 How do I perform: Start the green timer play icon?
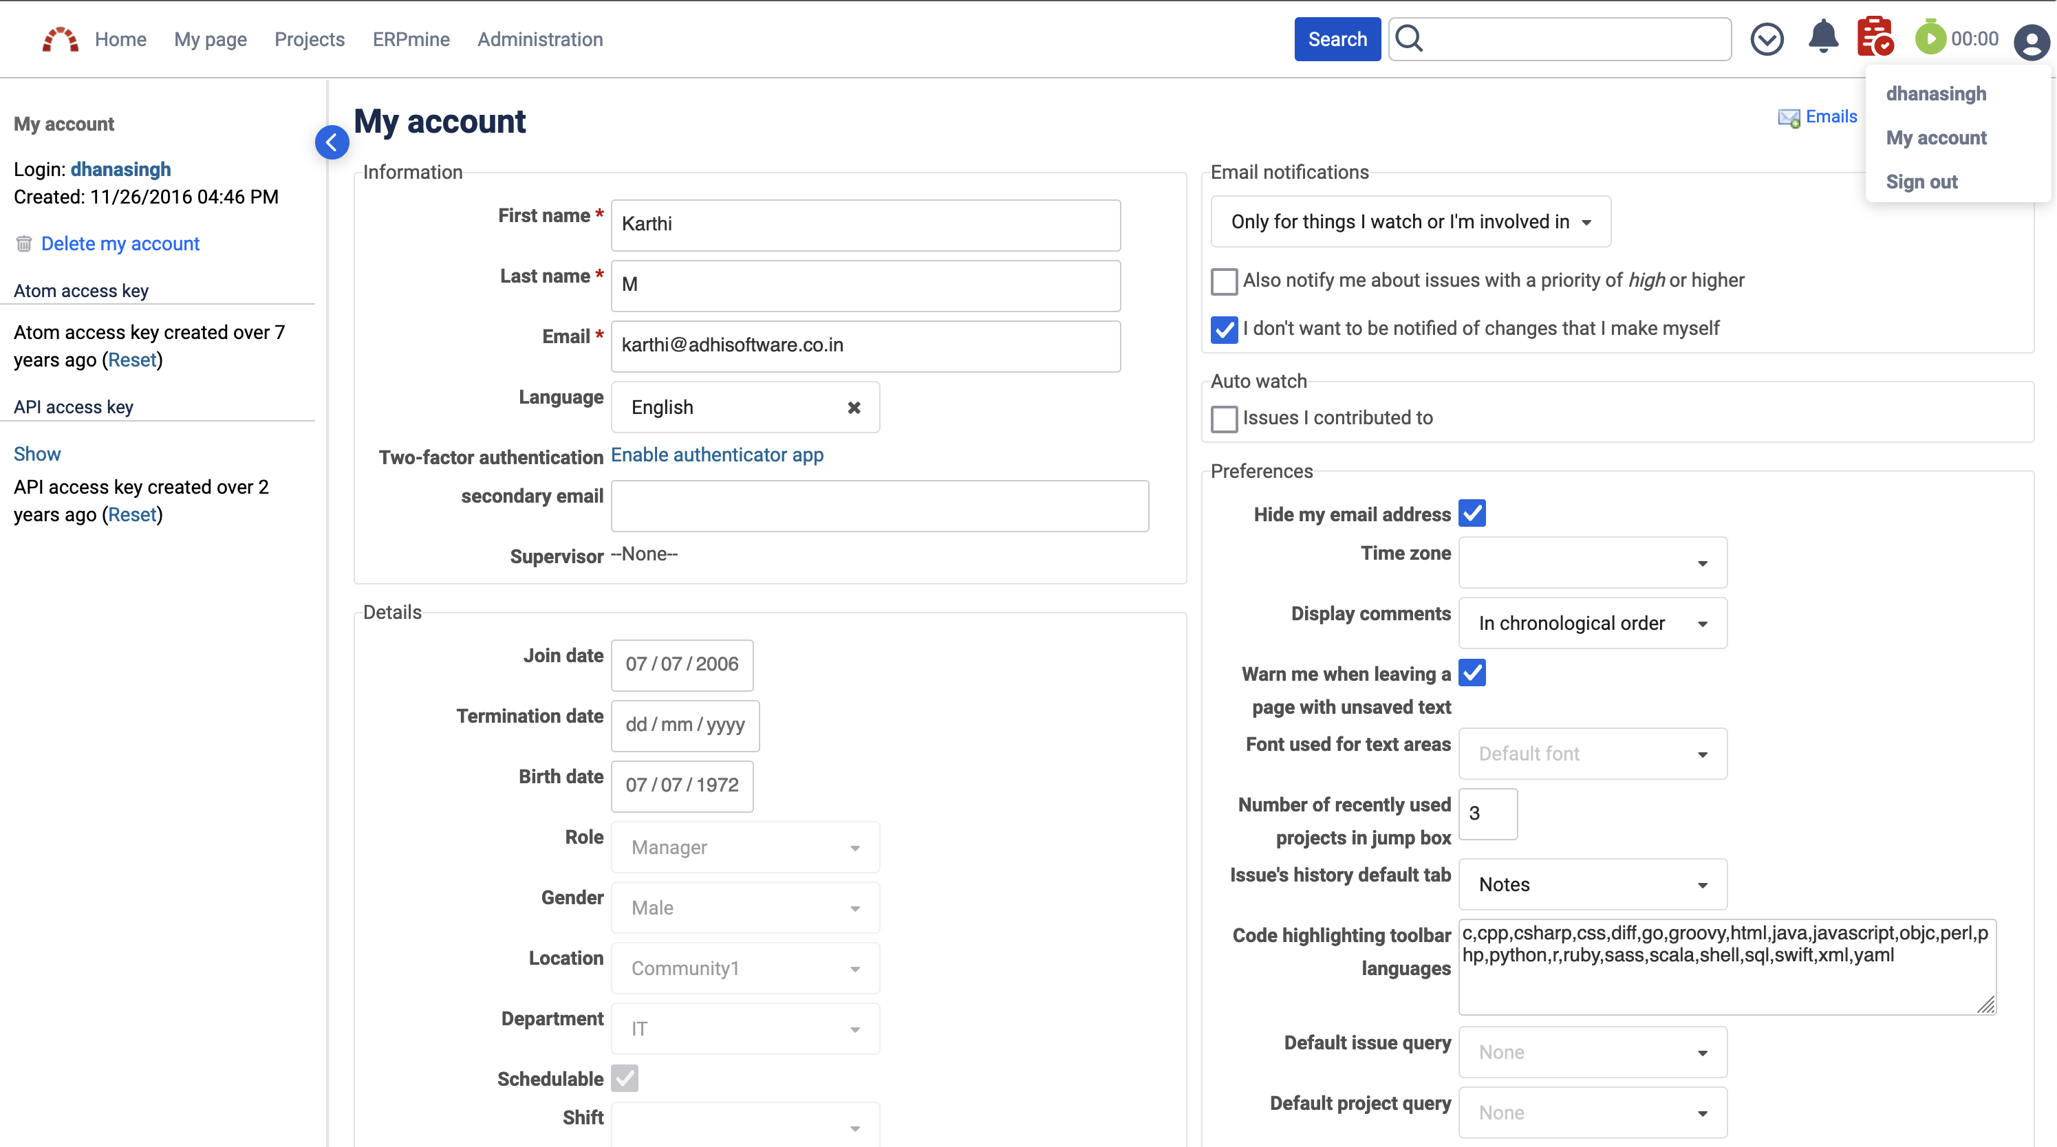click(x=1930, y=39)
